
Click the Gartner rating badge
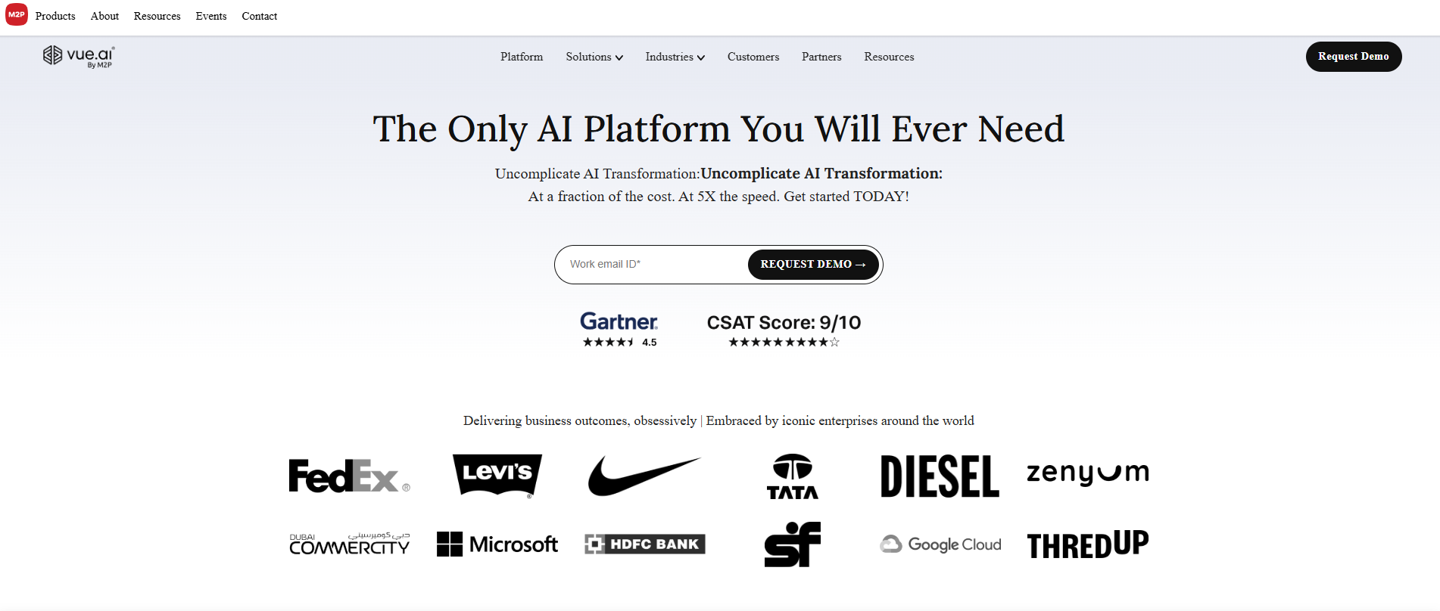(x=619, y=329)
